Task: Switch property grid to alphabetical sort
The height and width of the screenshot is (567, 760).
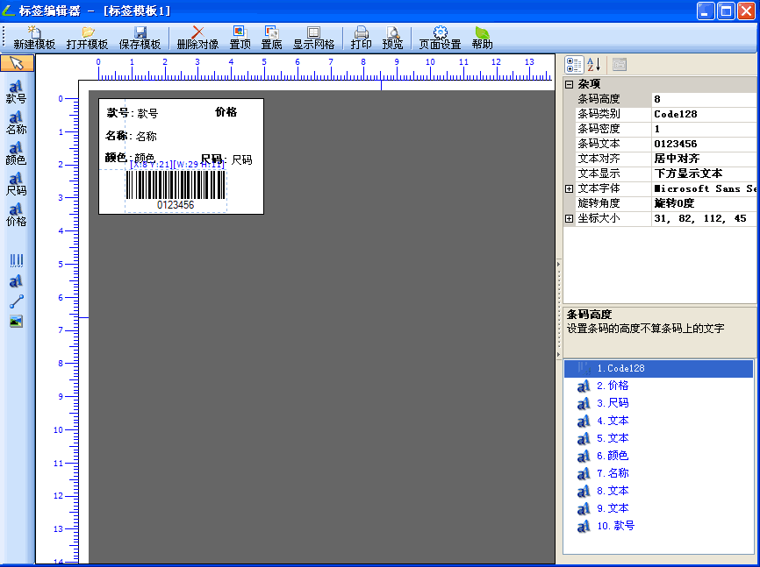Action: pos(593,65)
